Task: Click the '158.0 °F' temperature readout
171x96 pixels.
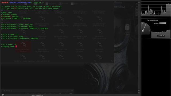Action: tap(161, 36)
